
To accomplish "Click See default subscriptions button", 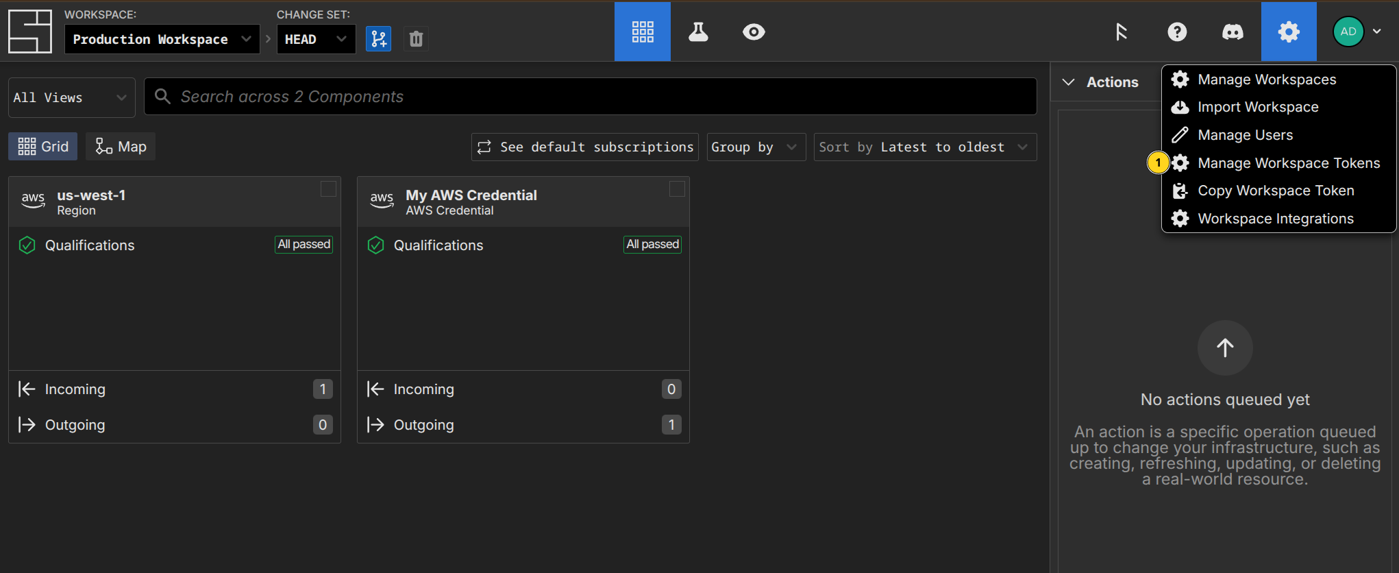I will [584, 147].
